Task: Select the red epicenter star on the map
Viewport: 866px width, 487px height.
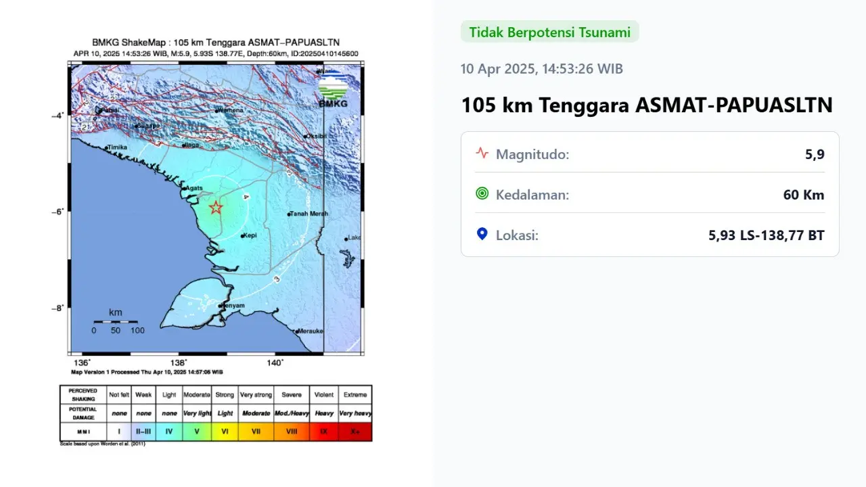Action: pyautogui.click(x=215, y=207)
